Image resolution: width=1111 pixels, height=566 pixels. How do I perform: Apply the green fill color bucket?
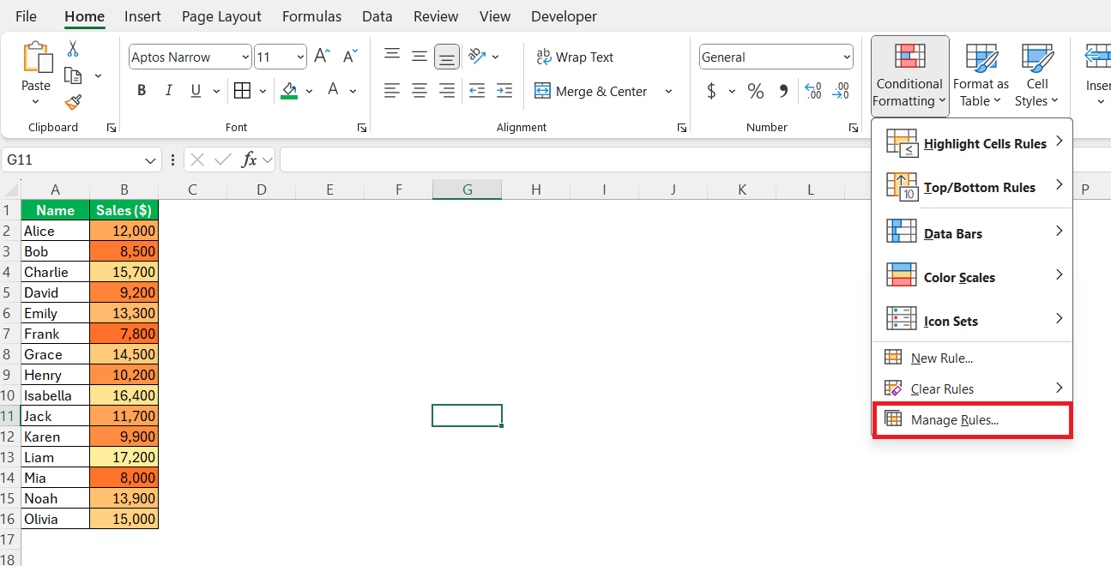tap(289, 91)
